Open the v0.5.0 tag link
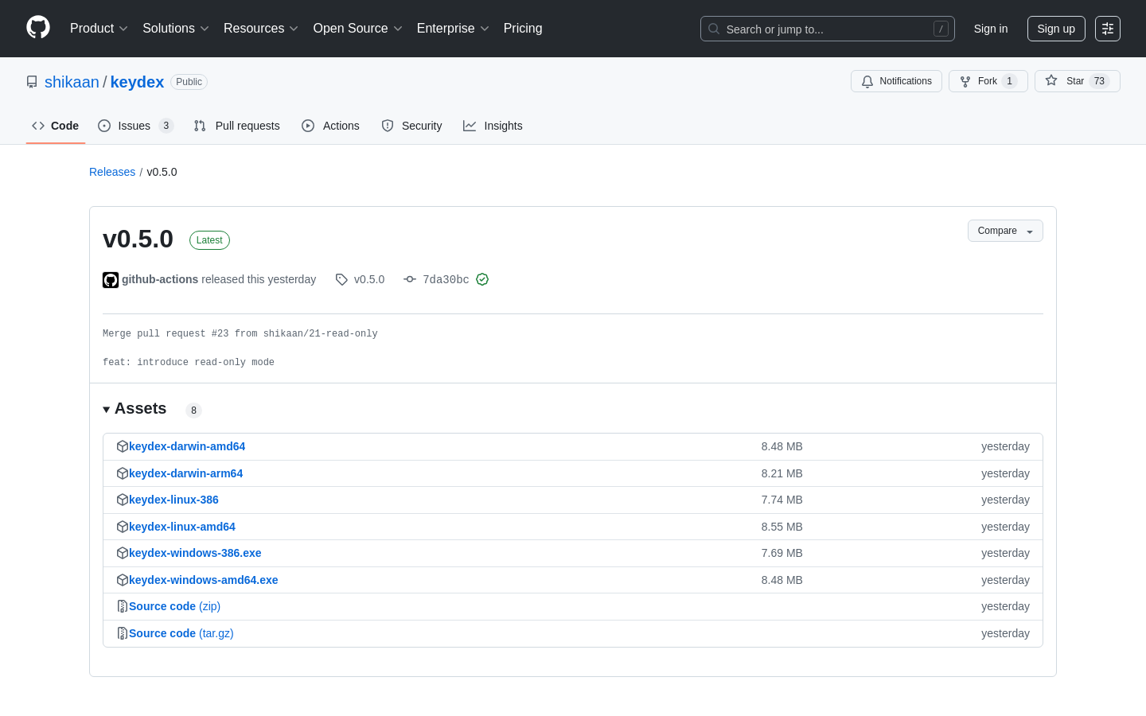The image size is (1146, 716). pyautogui.click(x=369, y=279)
